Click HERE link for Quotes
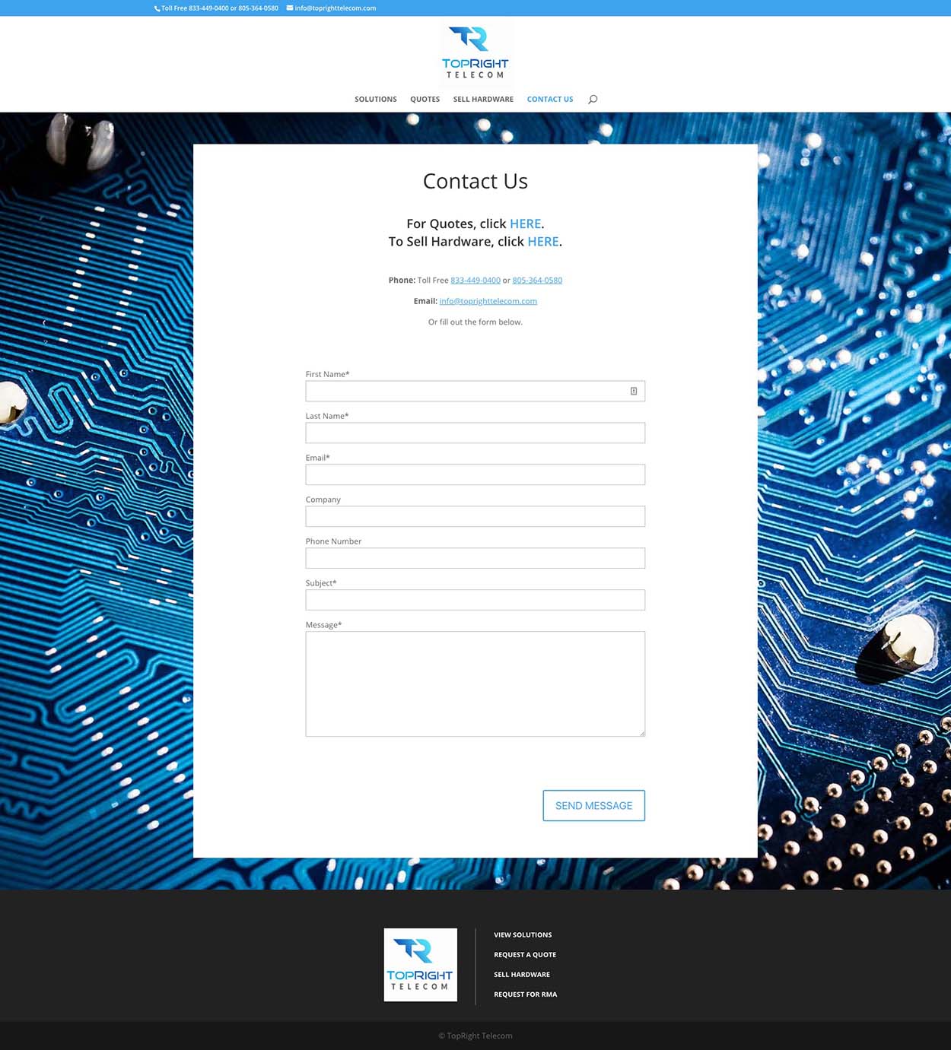The height and width of the screenshot is (1050, 951). click(525, 224)
